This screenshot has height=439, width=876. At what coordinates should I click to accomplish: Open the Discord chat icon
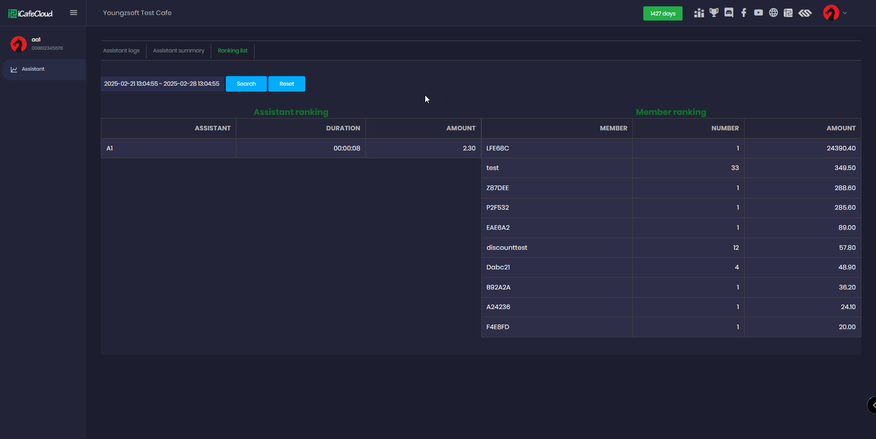pos(729,13)
